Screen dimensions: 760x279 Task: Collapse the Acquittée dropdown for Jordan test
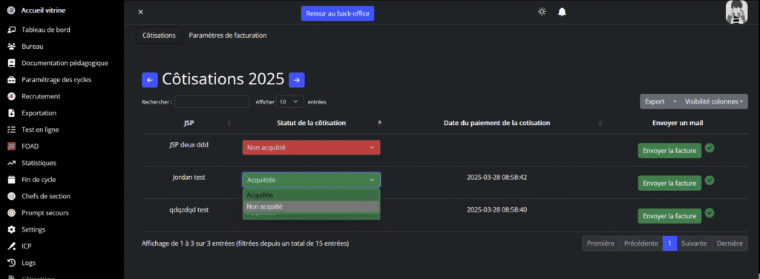pos(311,180)
